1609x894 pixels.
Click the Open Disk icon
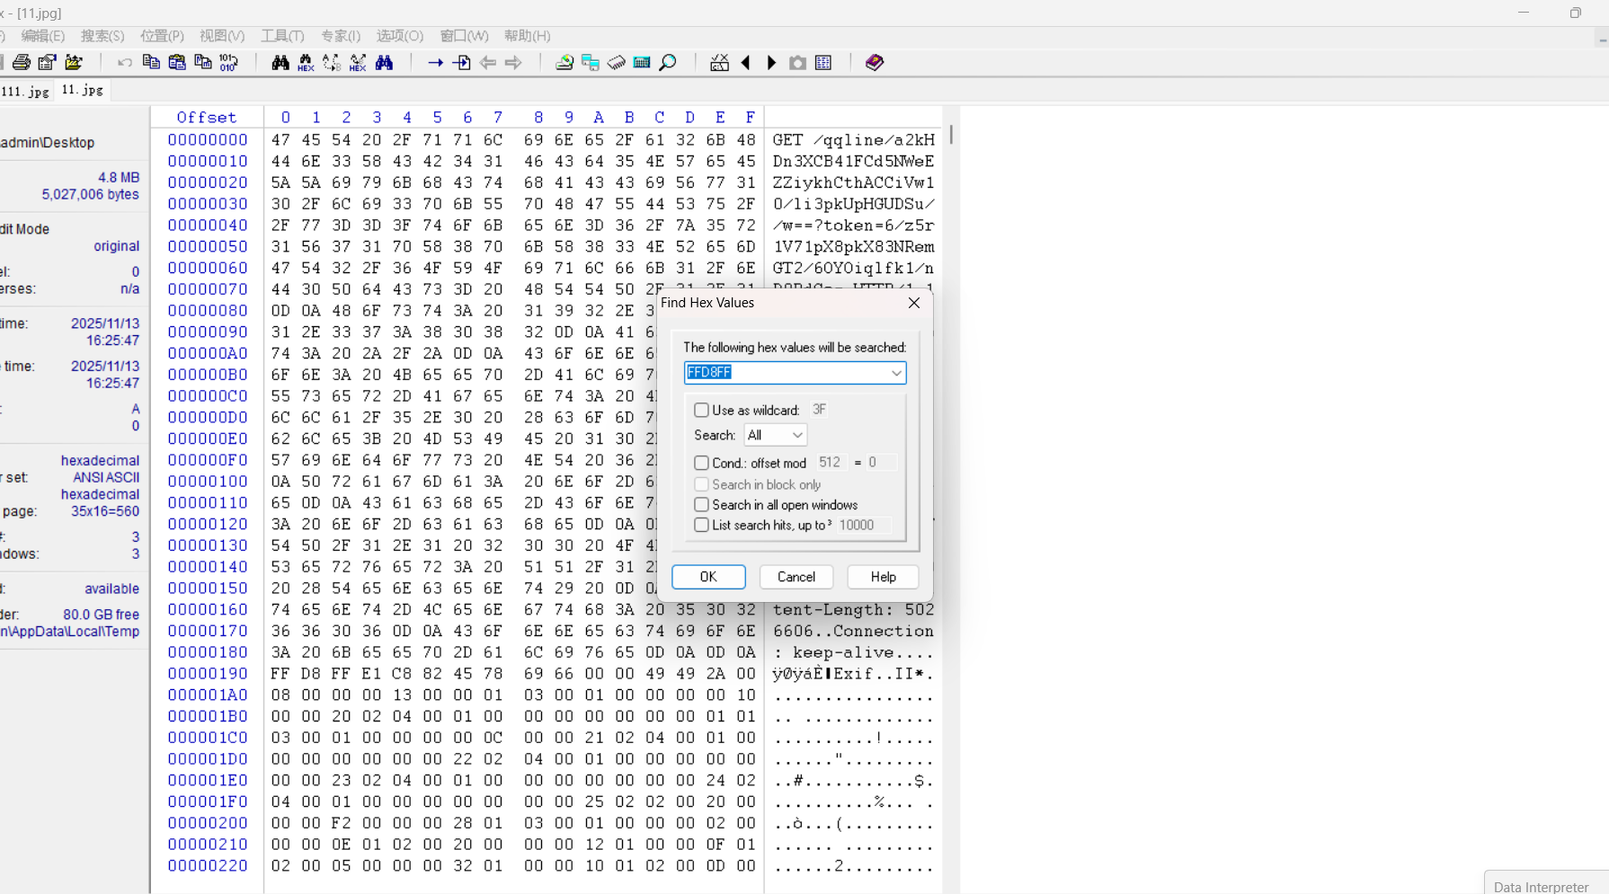(564, 63)
